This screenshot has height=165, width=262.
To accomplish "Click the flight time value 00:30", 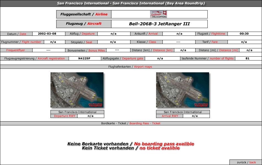I will tap(244, 34).
